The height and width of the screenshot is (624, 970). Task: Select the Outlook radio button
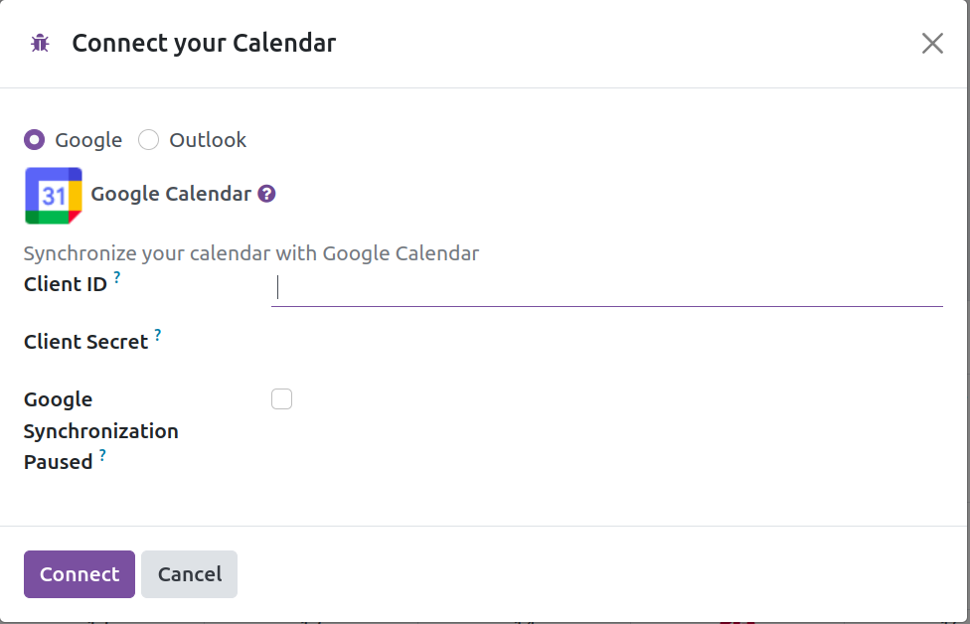pos(148,140)
